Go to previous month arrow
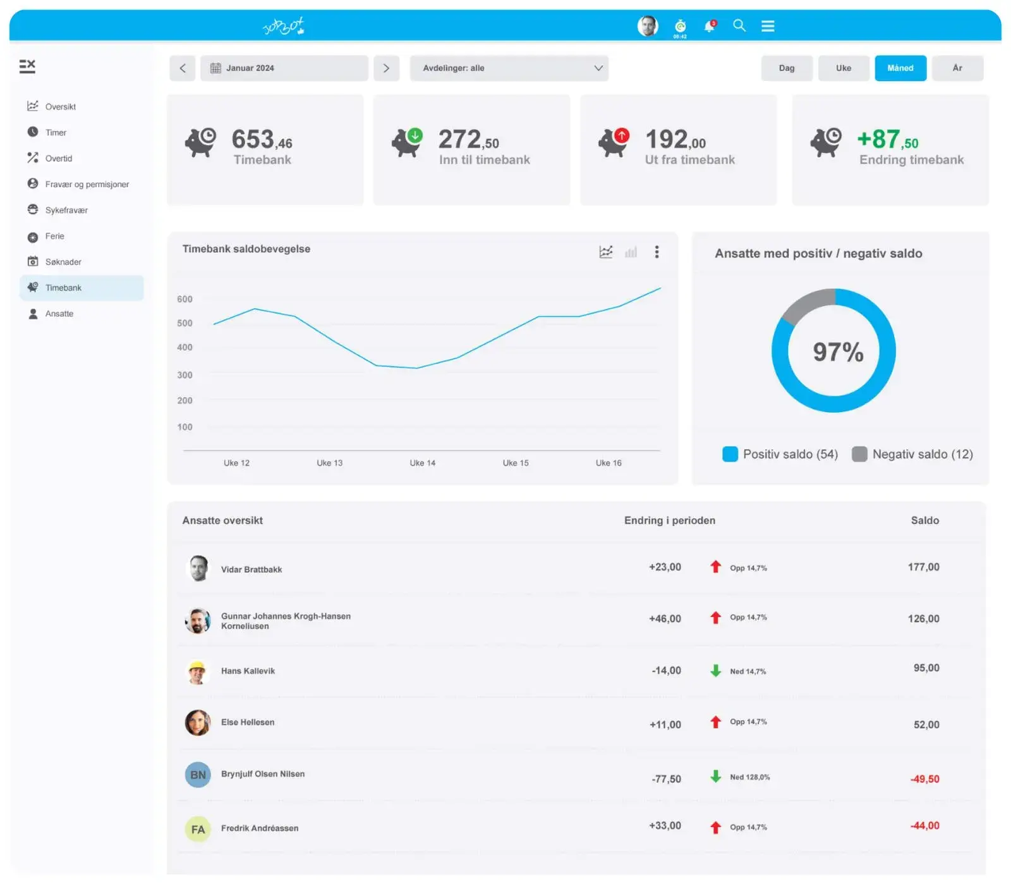The width and height of the screenshot is (1011, 884). tap(183, 68)
